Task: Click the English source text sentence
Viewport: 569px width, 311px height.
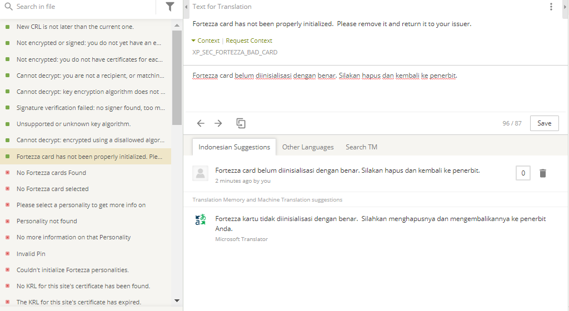Action: pos(332,24)
